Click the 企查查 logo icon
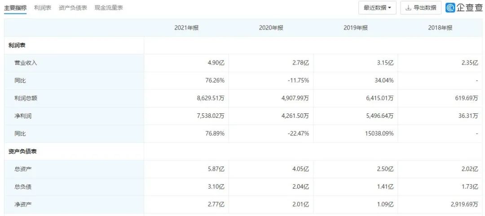This screenshot has height=216, width=485. [x=450, y=8]
